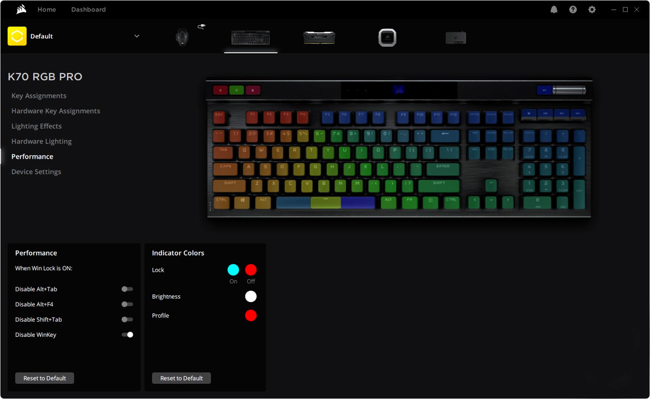This screenshot has height=399, width=650.
Task: Select the dark box device icon after the cooler
Action: (x=456, y=38)
